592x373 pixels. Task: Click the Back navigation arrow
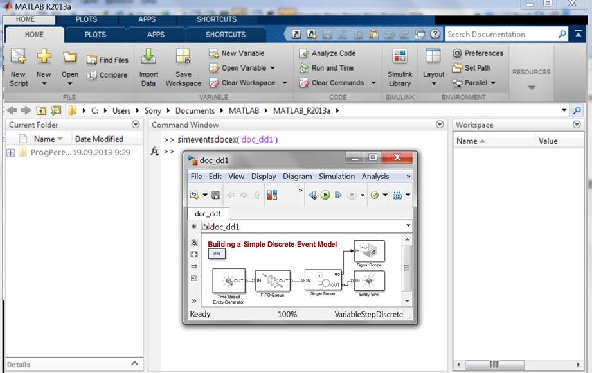point(12,110)
